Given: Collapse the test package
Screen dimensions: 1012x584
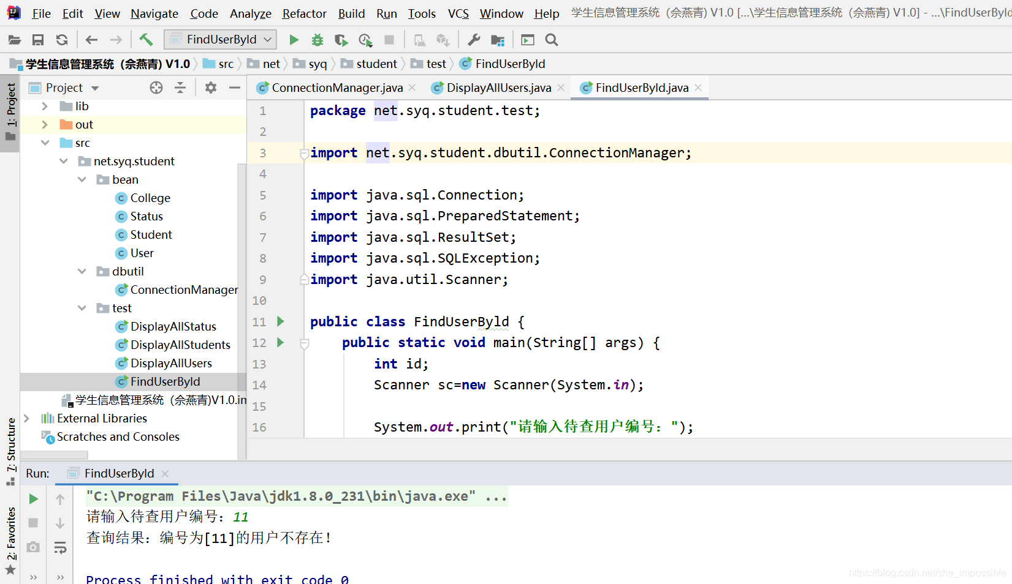Looking at the screenshot, I should point(82,308).
